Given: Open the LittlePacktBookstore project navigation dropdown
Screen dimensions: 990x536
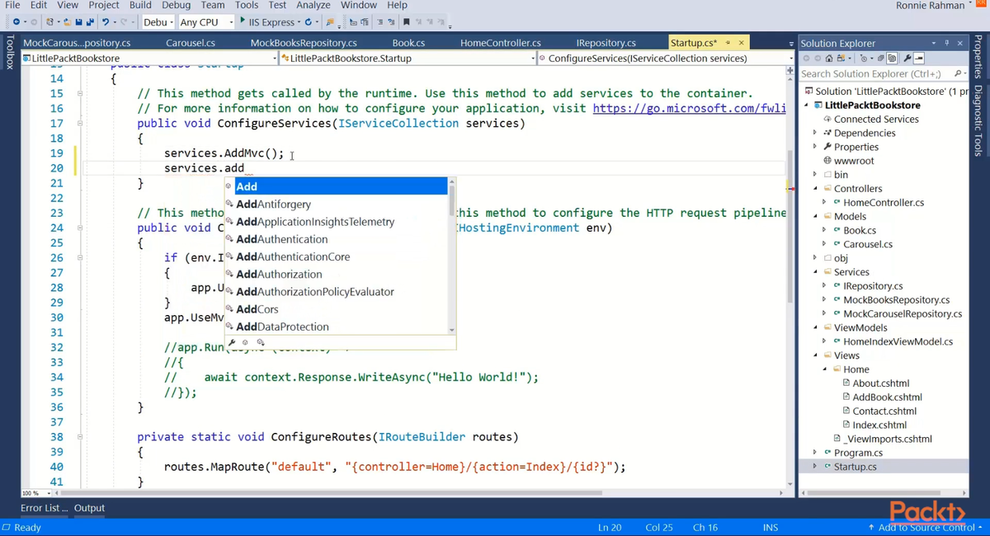Looking at the screenshot, I should point(150,59).
